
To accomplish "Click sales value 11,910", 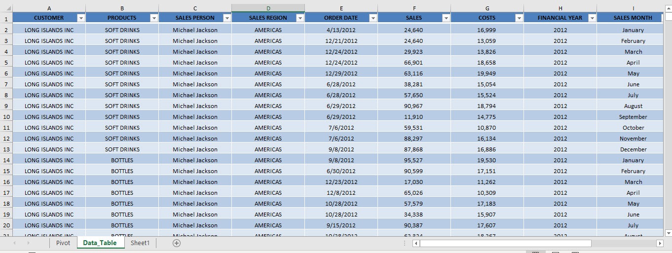I will pyautogui.click(x=414, y=117).
